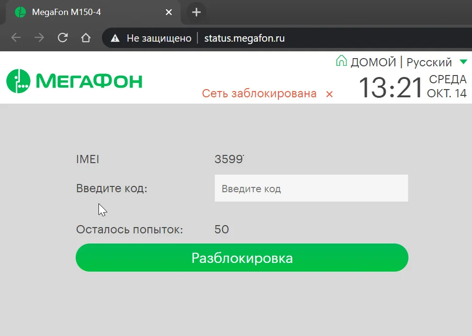Click the 'Сеть заблокирована' status text
Viewport: 472px width, 336px height.
(x=259, y=93)
